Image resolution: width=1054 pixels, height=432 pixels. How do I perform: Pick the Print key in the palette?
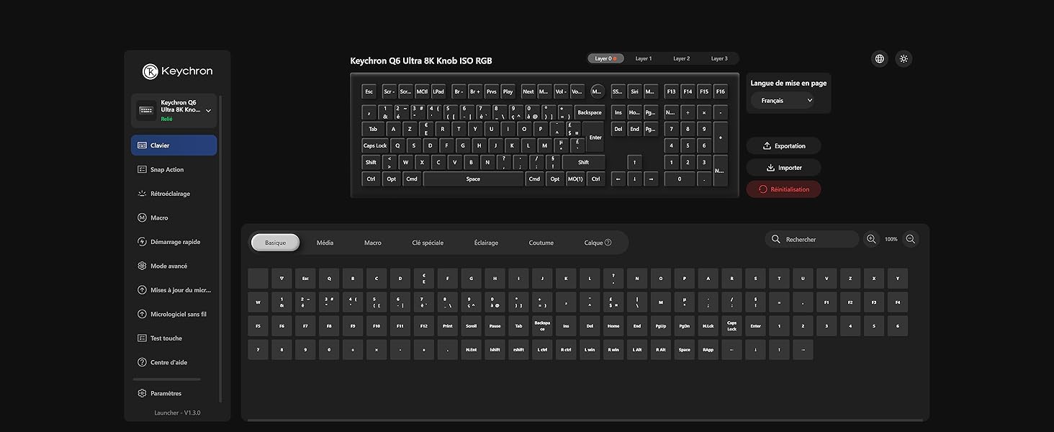[448, 326]
